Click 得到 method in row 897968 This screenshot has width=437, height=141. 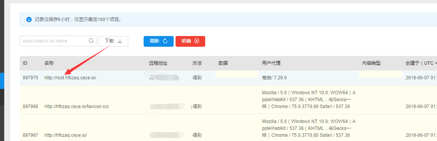click(x=197, y=106)
